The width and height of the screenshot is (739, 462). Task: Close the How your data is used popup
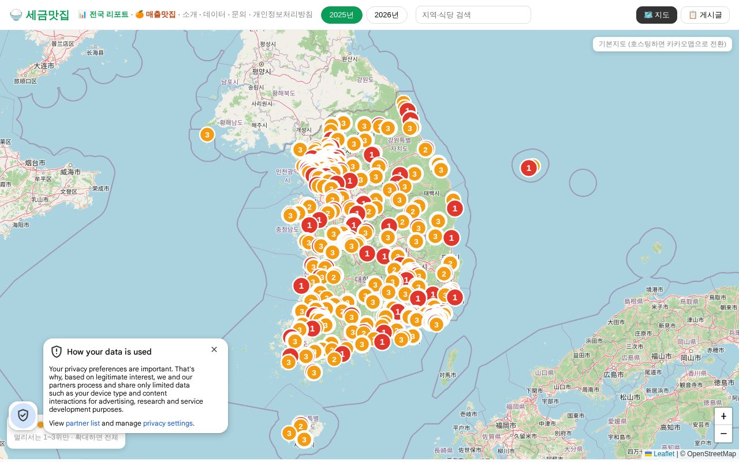coord(214,349)
